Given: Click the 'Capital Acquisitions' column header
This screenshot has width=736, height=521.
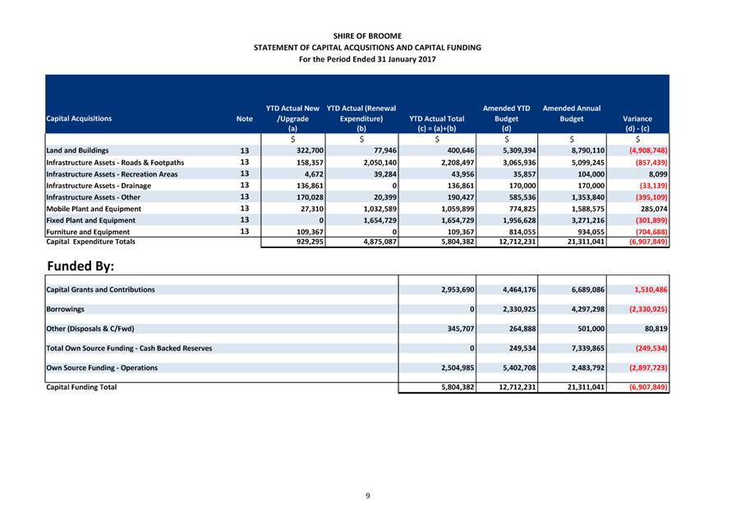Looking at the screenshot, I should [79, 118].
